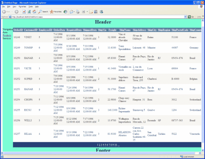The image size is (205, 159).
Task: Go to grid page 10 in the pager
Action: 116,145
